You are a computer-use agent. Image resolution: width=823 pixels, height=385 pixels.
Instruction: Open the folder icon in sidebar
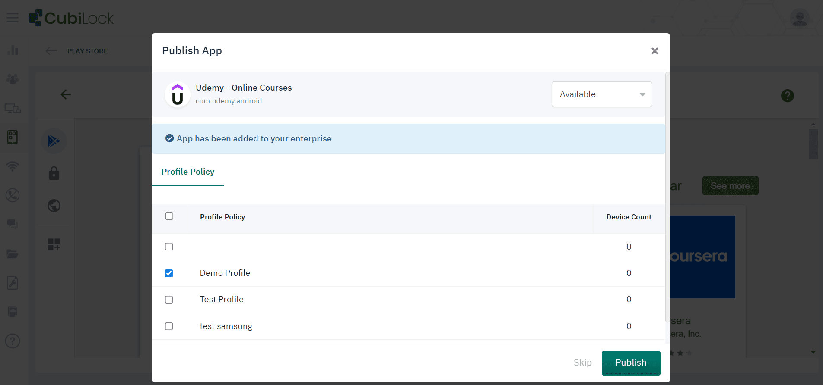point(13,254)
